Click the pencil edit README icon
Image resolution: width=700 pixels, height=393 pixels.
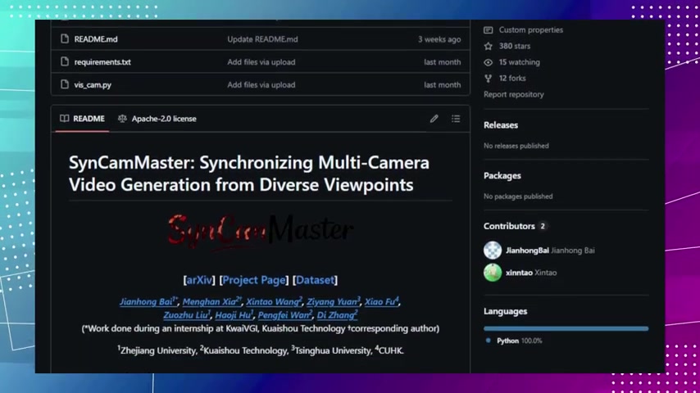(x=434, y=119)
